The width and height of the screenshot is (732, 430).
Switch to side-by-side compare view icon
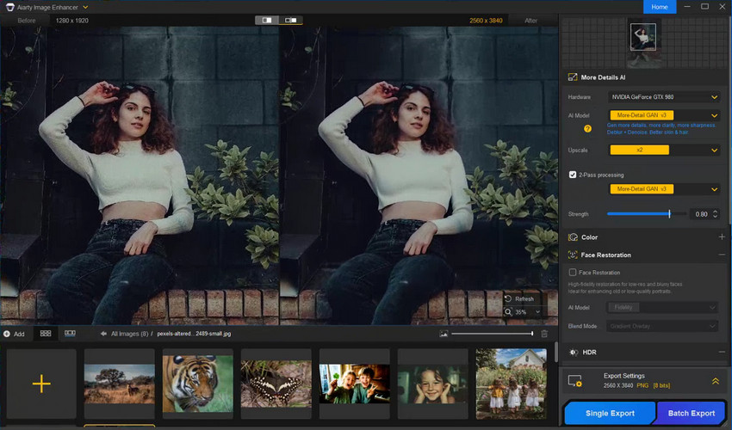pos(291,20)
